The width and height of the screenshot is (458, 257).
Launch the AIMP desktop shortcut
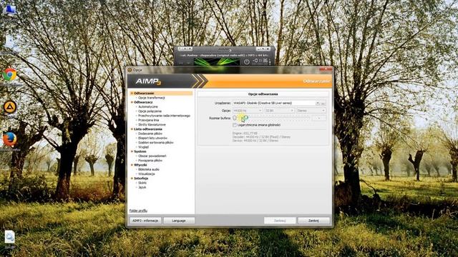coord(10,107)
